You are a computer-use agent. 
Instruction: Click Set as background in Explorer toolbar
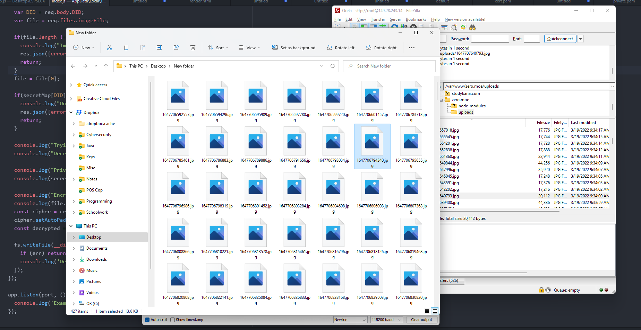[294, 47]
